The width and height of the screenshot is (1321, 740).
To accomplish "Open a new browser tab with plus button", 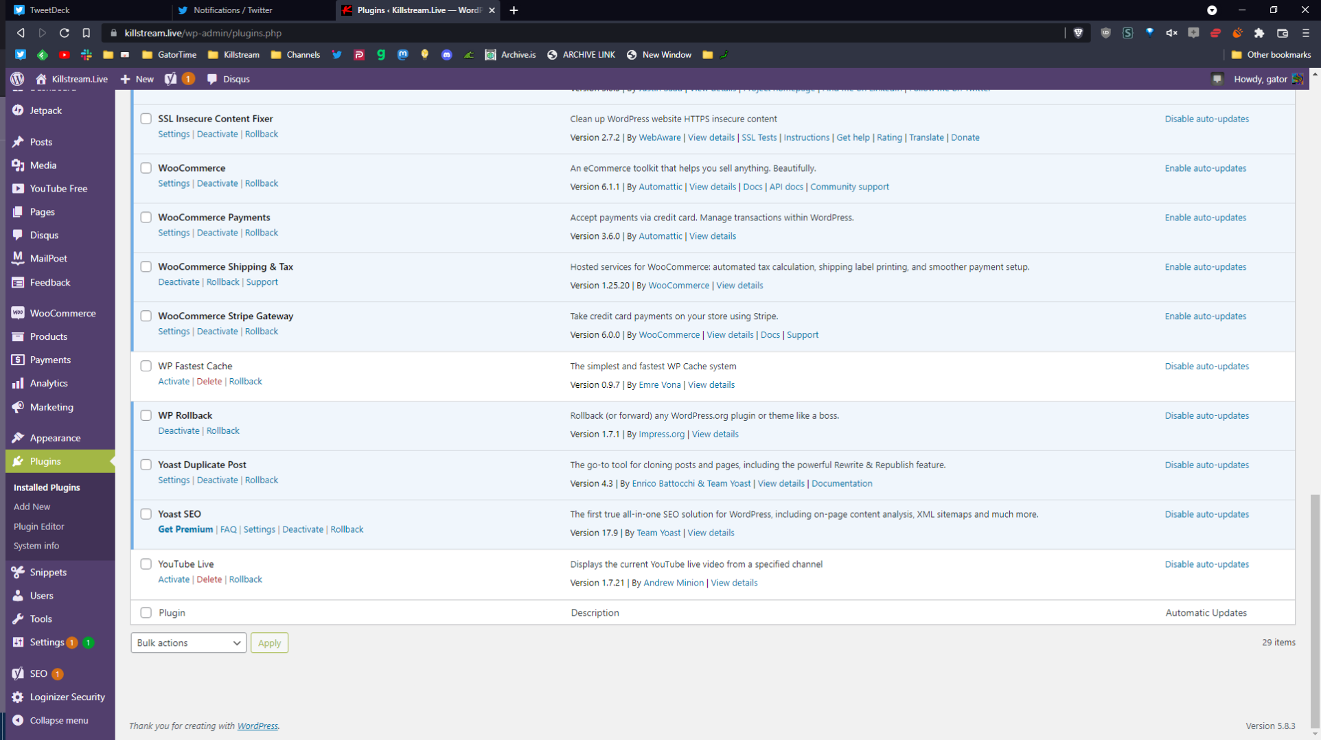I will coord(514,10).
